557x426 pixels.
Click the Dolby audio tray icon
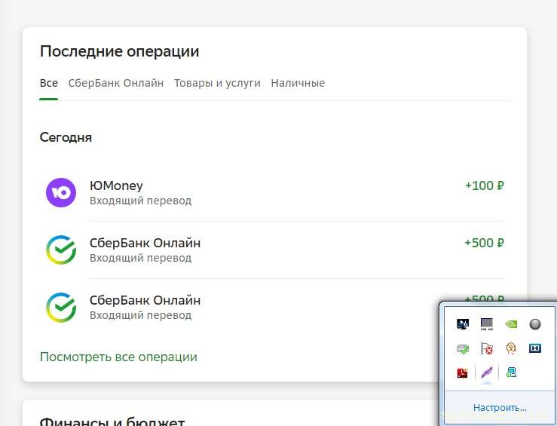pos(535,348)
